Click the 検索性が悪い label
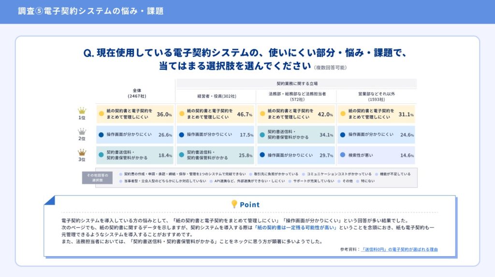The image size is (495, 277). 361,155
